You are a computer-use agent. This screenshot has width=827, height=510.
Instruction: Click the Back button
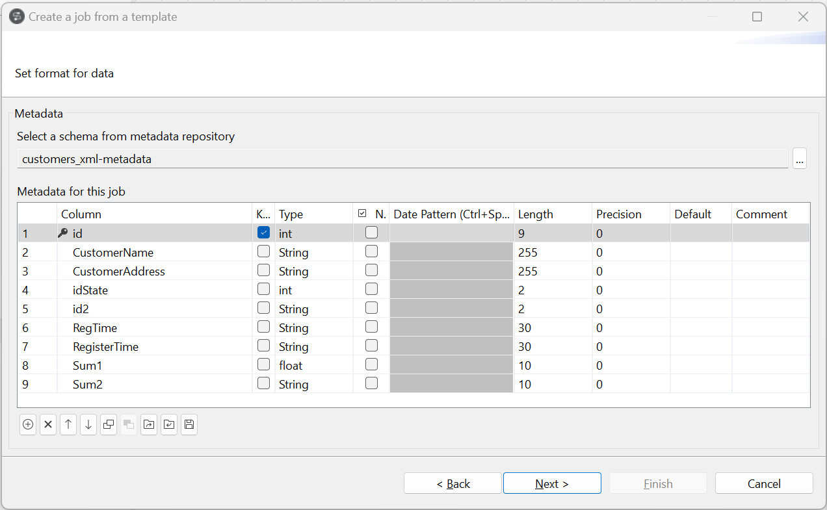453,483
